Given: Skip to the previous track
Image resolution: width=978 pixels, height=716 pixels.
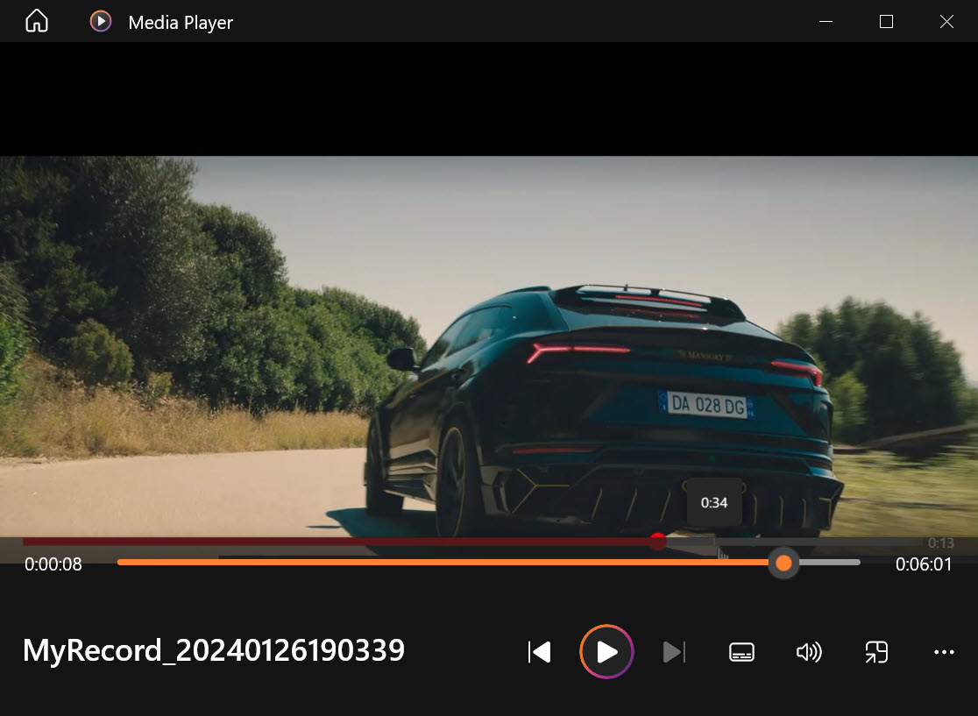Looking at the screenshot, I should pos(539,652).
